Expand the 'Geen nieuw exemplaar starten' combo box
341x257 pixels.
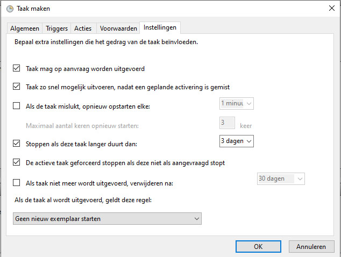pyautogui.click(x=107, y=218)
